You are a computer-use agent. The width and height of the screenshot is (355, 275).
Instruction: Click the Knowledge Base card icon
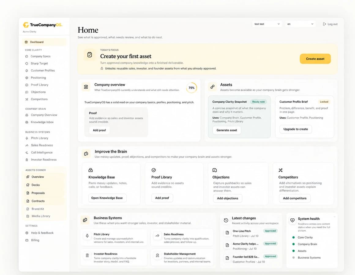pos(91,170)
